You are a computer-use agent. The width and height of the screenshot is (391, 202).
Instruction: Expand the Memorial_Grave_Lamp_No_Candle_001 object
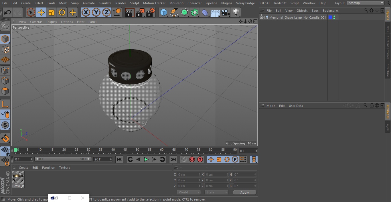[261, 17]
